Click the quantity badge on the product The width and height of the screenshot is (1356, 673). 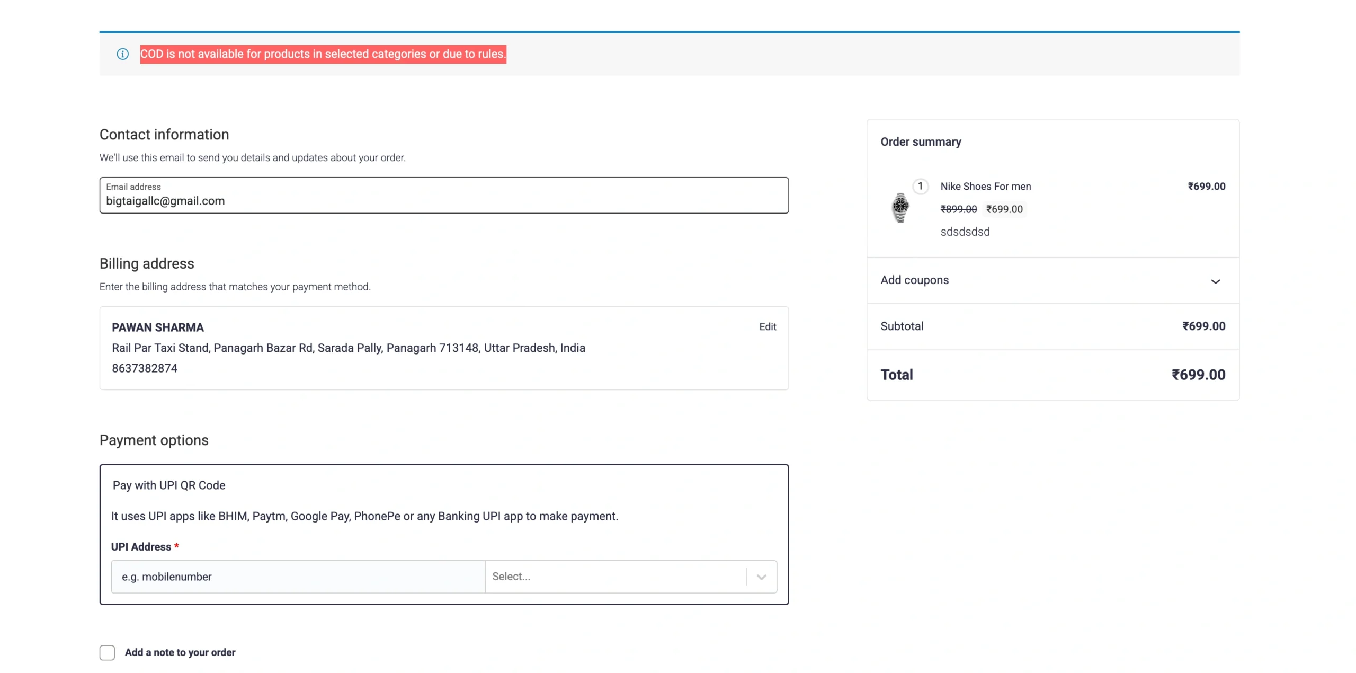[920, 186]
